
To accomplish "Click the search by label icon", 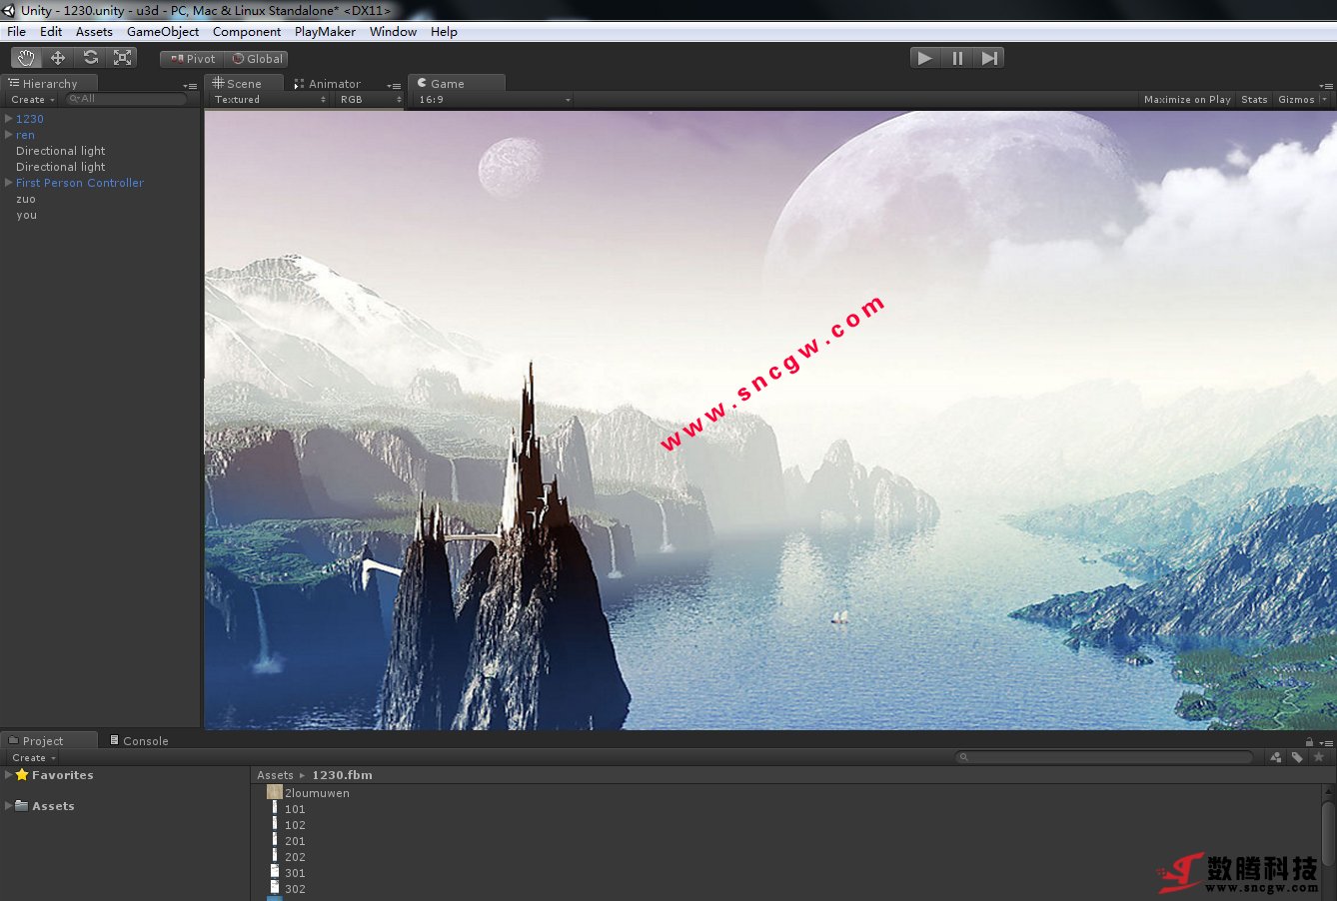I will tap(1297, 757).
